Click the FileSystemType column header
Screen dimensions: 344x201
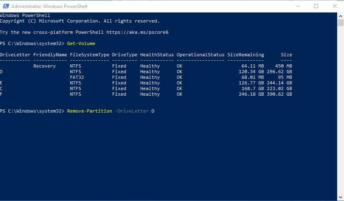(x=90, y=55)
